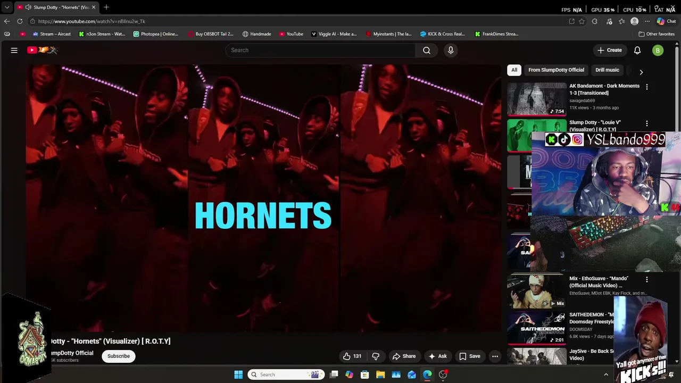Screen dimensions: 681x383
Task: Open browser Settings and more ellipsis
Action: pos(647,21)
